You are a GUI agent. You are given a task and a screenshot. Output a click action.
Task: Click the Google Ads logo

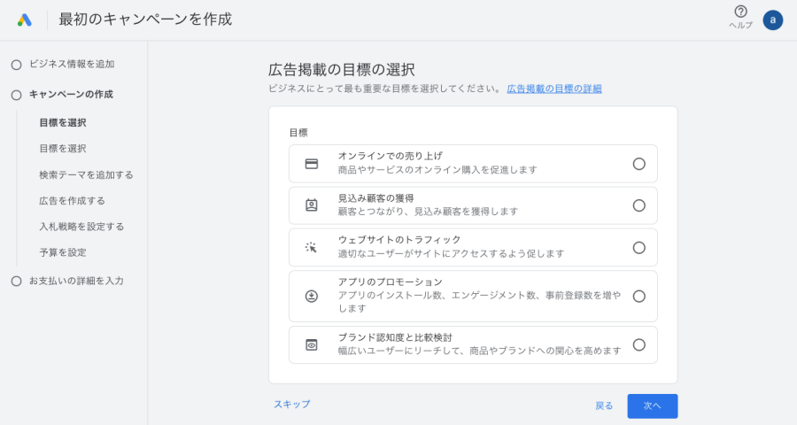click(25, 19)
